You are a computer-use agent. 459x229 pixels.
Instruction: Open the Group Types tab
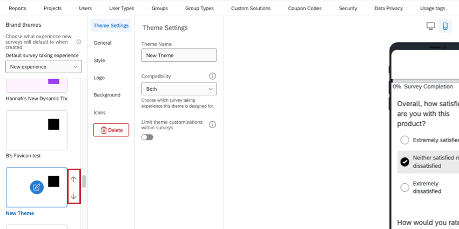coord(199,9)
